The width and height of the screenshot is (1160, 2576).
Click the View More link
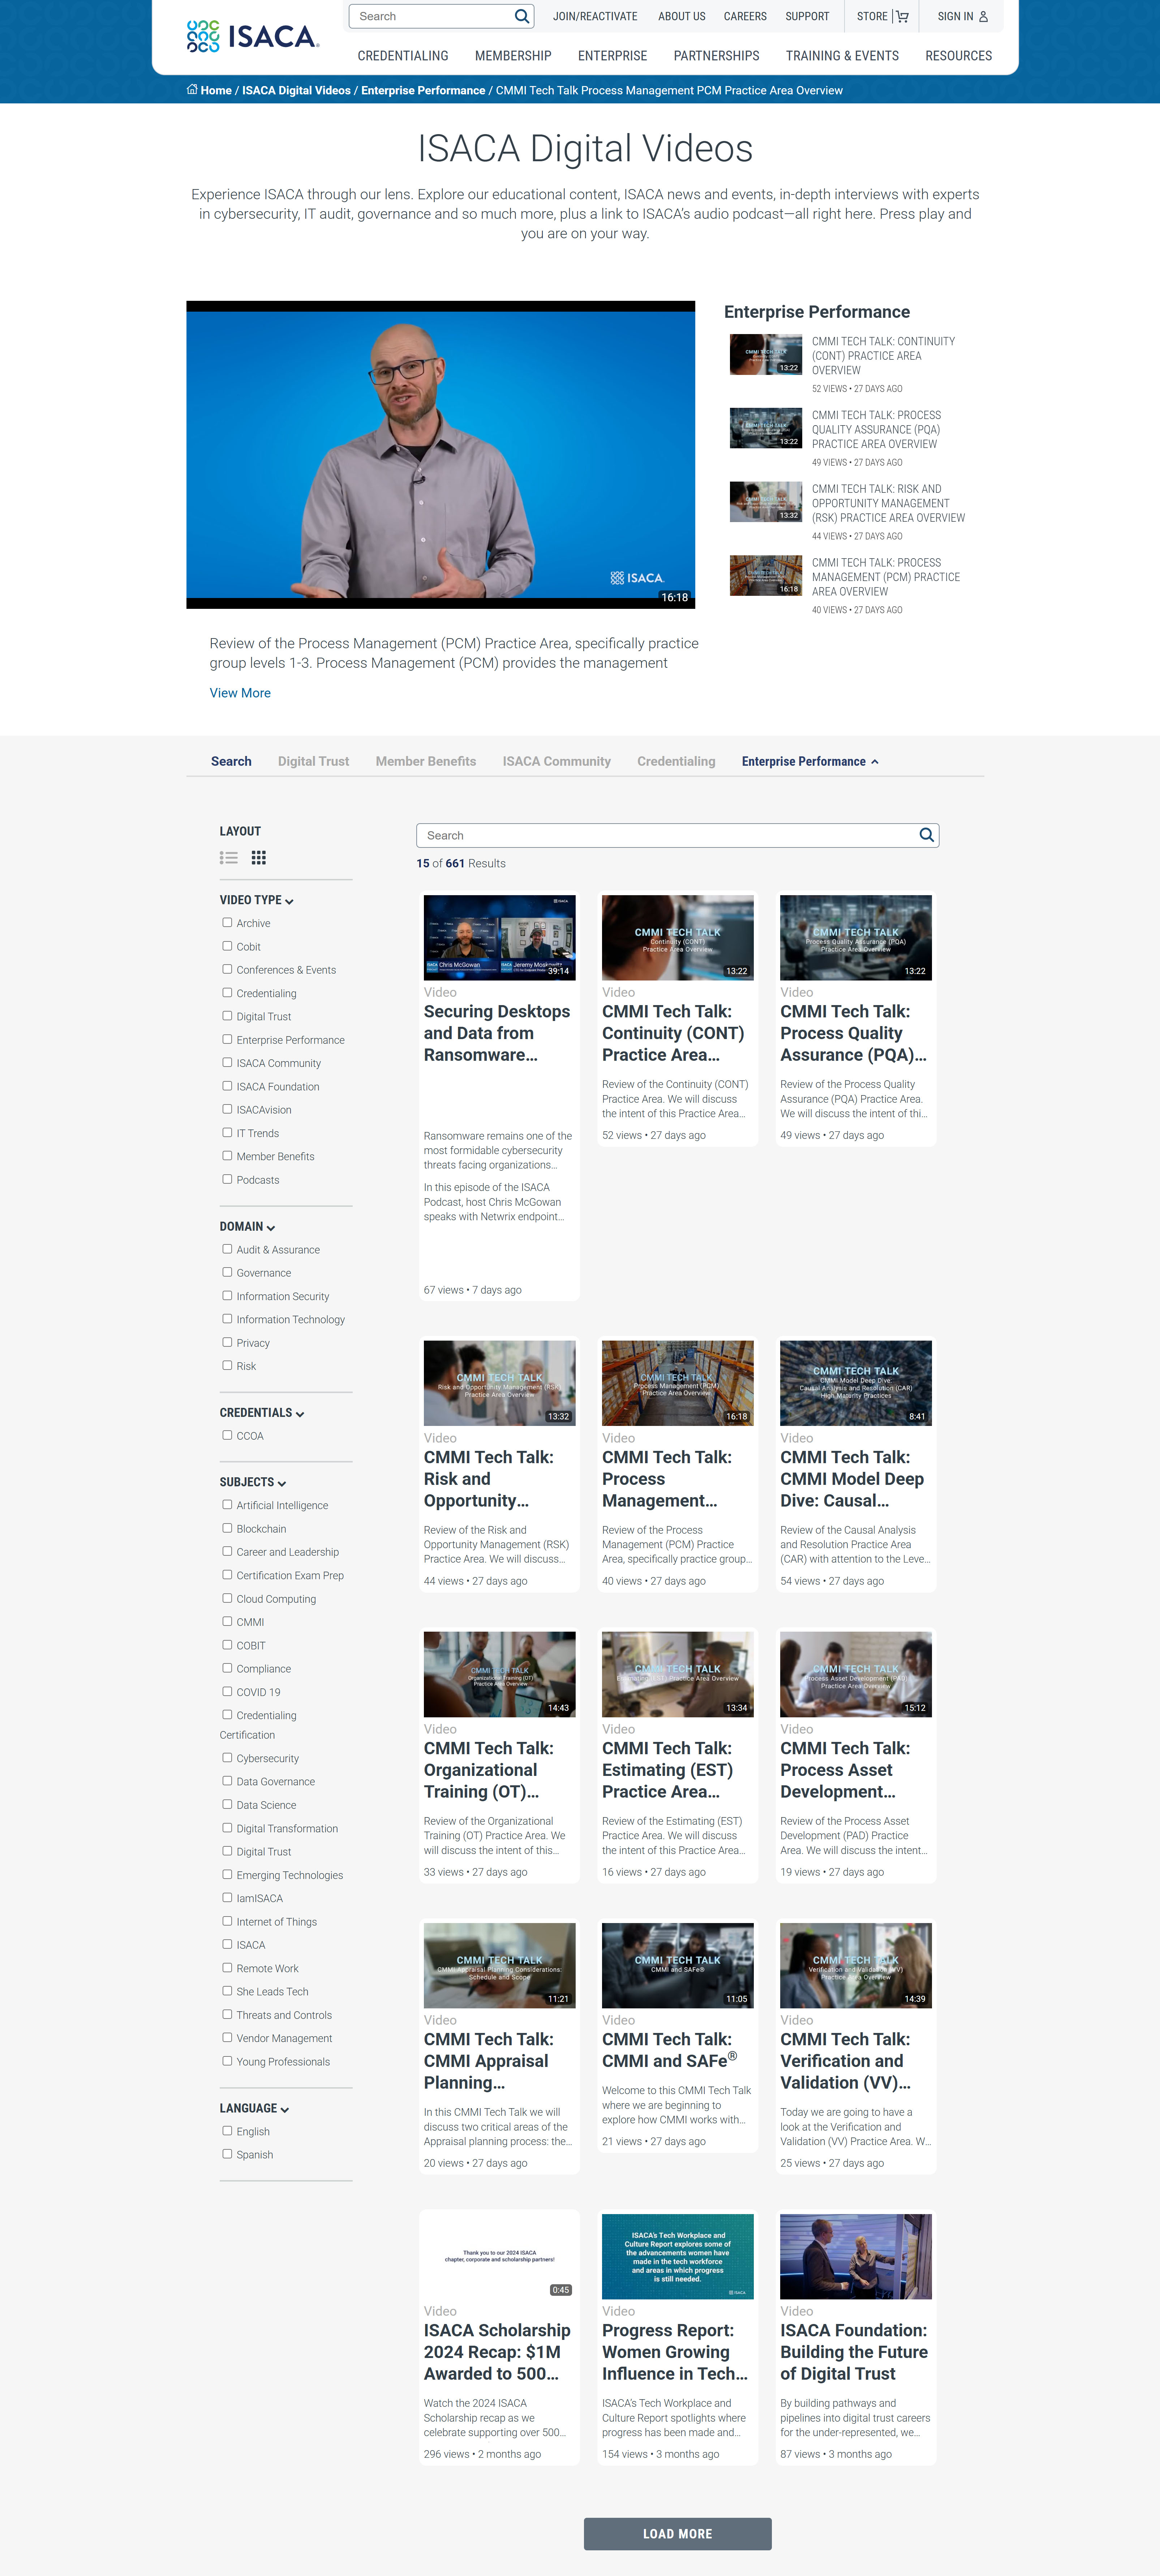tap(240, 693)
